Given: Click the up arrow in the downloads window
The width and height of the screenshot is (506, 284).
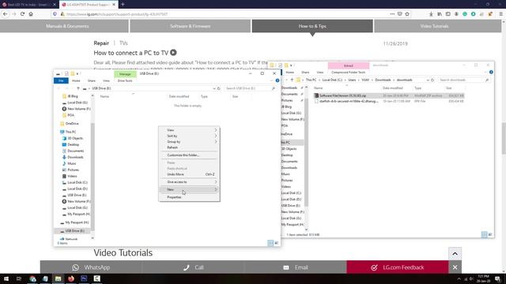Looking at the screenshot, I should click(292, 80).
